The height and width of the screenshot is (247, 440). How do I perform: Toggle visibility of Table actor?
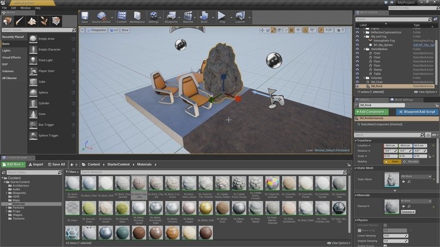357,74
